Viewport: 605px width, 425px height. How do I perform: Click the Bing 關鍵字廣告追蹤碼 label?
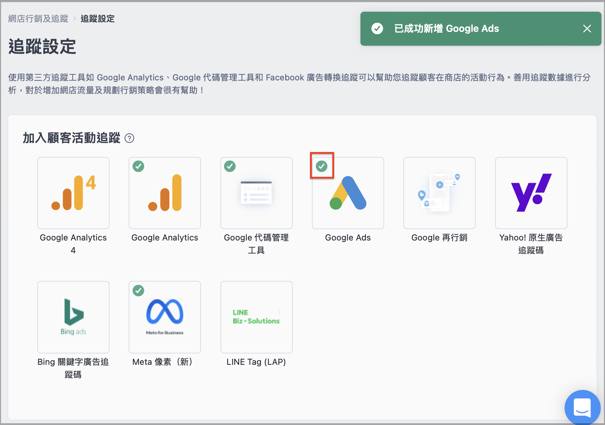(x=73, y=368)
